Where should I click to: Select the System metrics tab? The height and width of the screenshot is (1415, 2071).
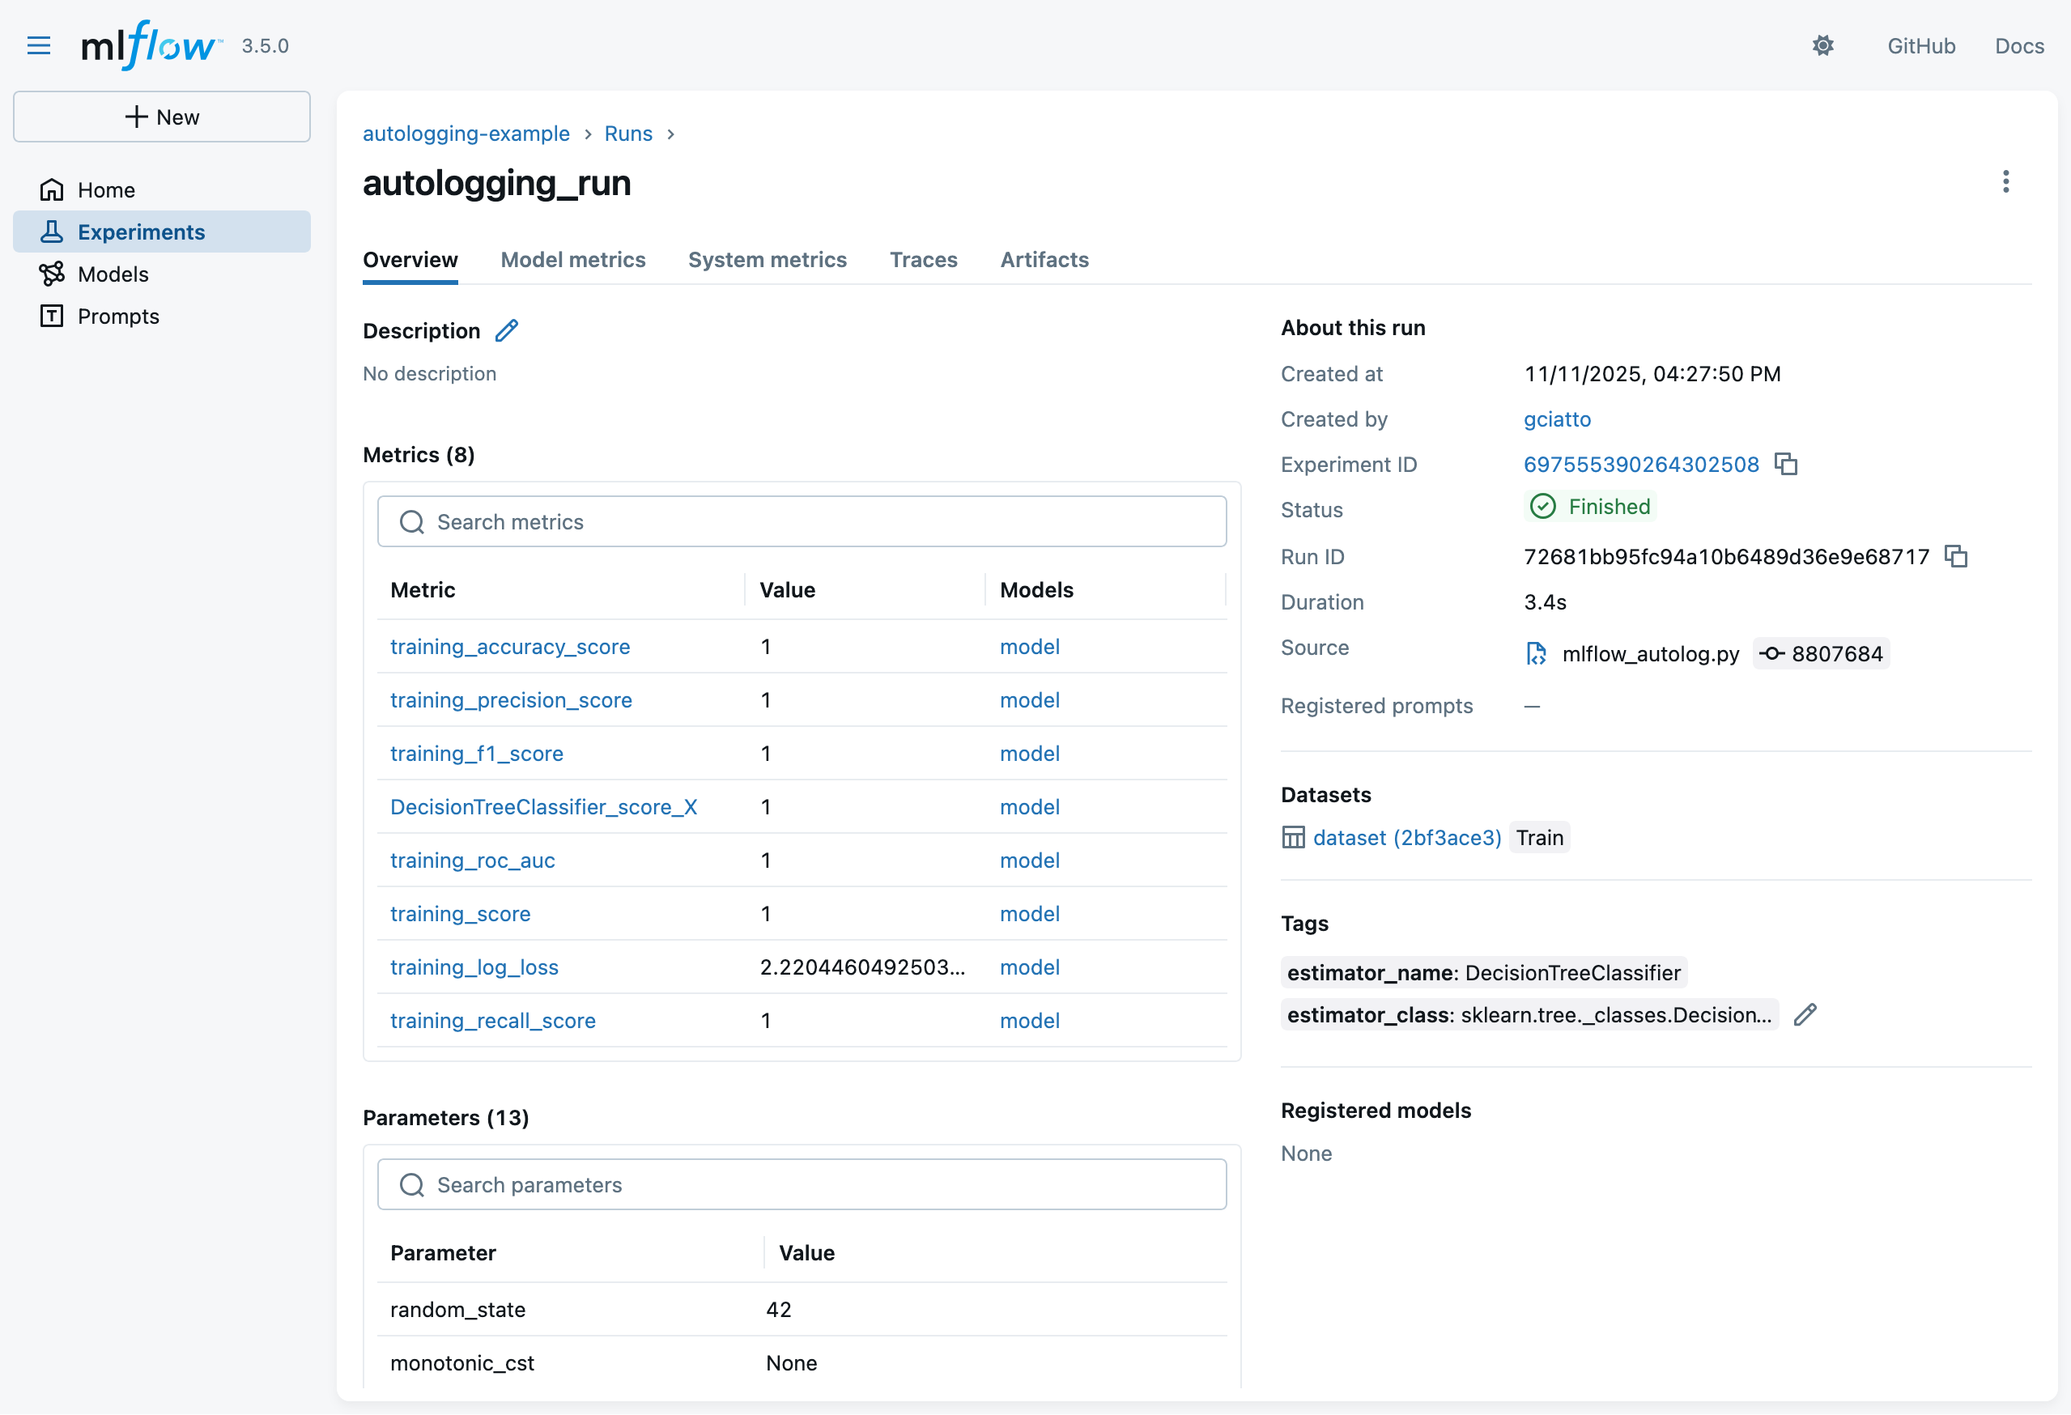tap(767, 259)
